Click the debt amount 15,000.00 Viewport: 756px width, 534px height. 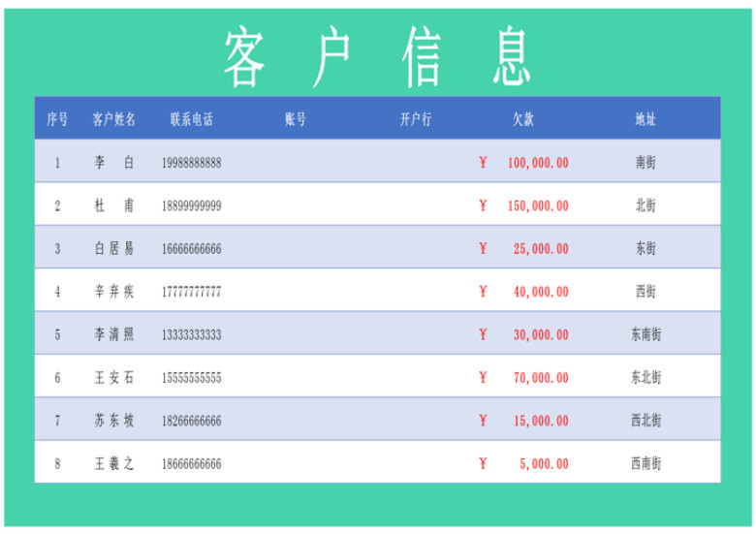(541, 422)
